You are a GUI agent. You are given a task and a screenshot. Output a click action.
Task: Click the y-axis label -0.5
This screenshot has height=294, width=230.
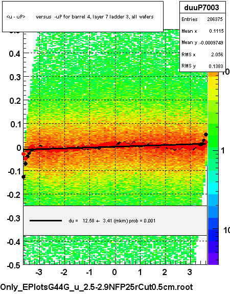coord(13,266)
